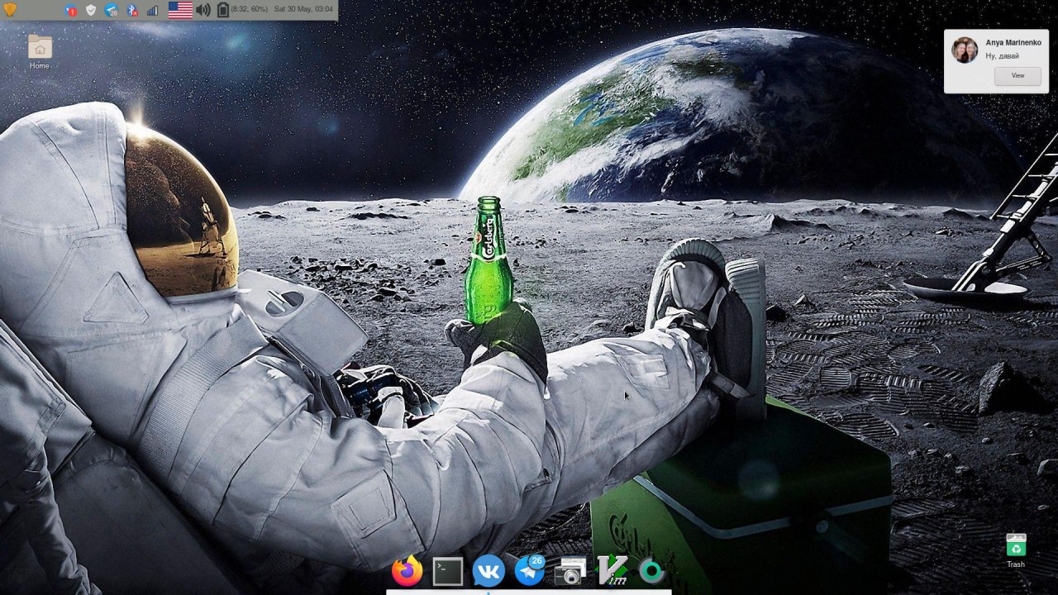Open the shield security tray icon
The width and height of the screenshot is (1058, 595).
pyautogui.click(x=91, y=10)
